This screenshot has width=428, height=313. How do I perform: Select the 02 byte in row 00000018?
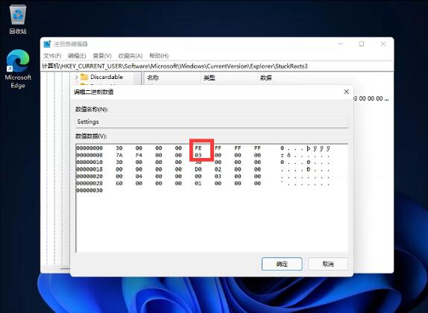coord(218,169)
